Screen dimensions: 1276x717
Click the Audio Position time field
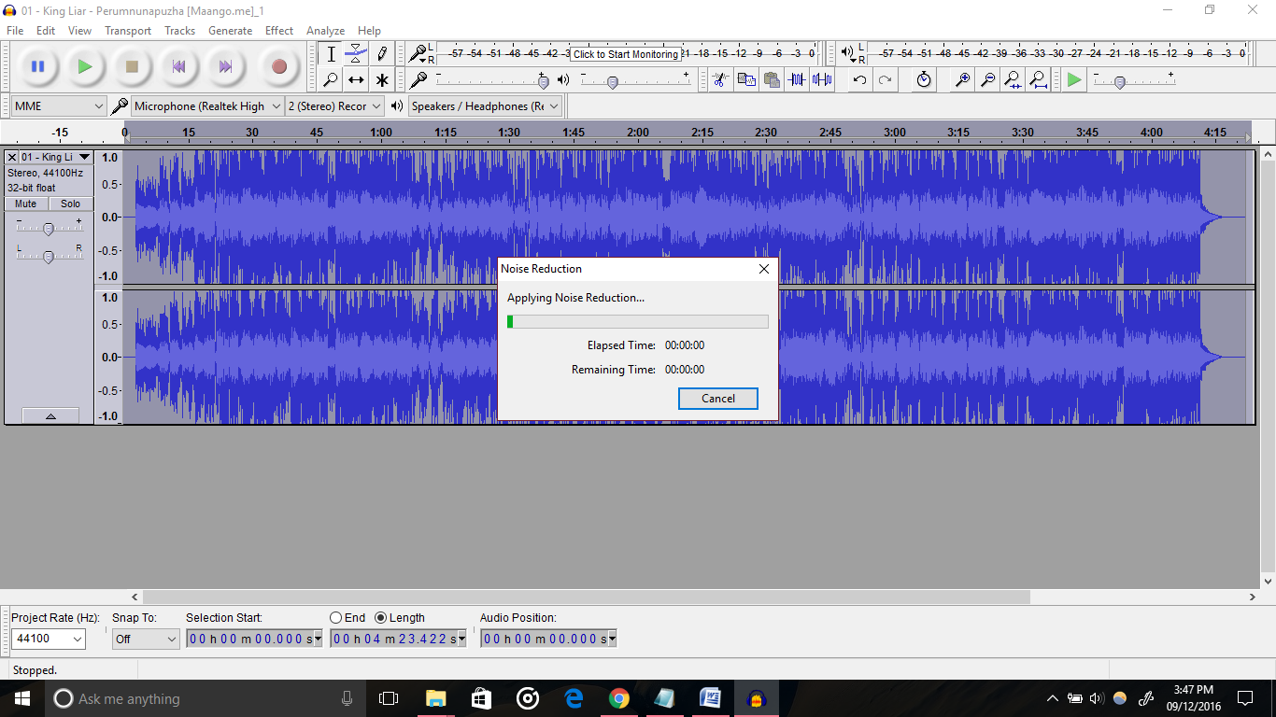click(x=548, y=639)
